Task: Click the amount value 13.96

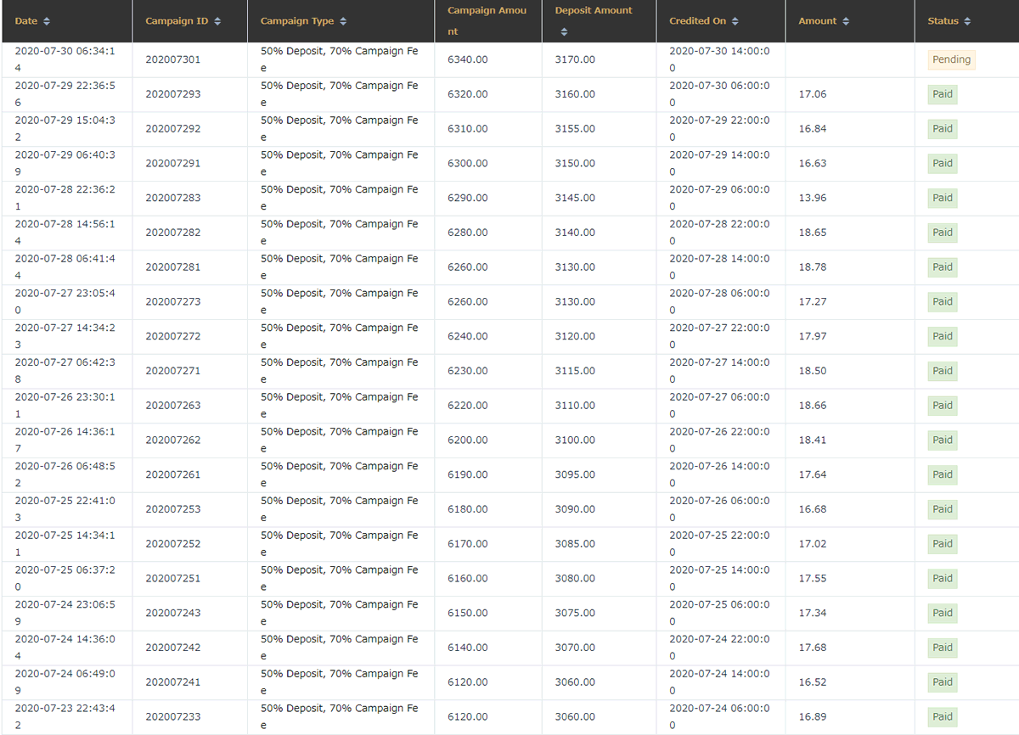Action: (x=813, y=198)
